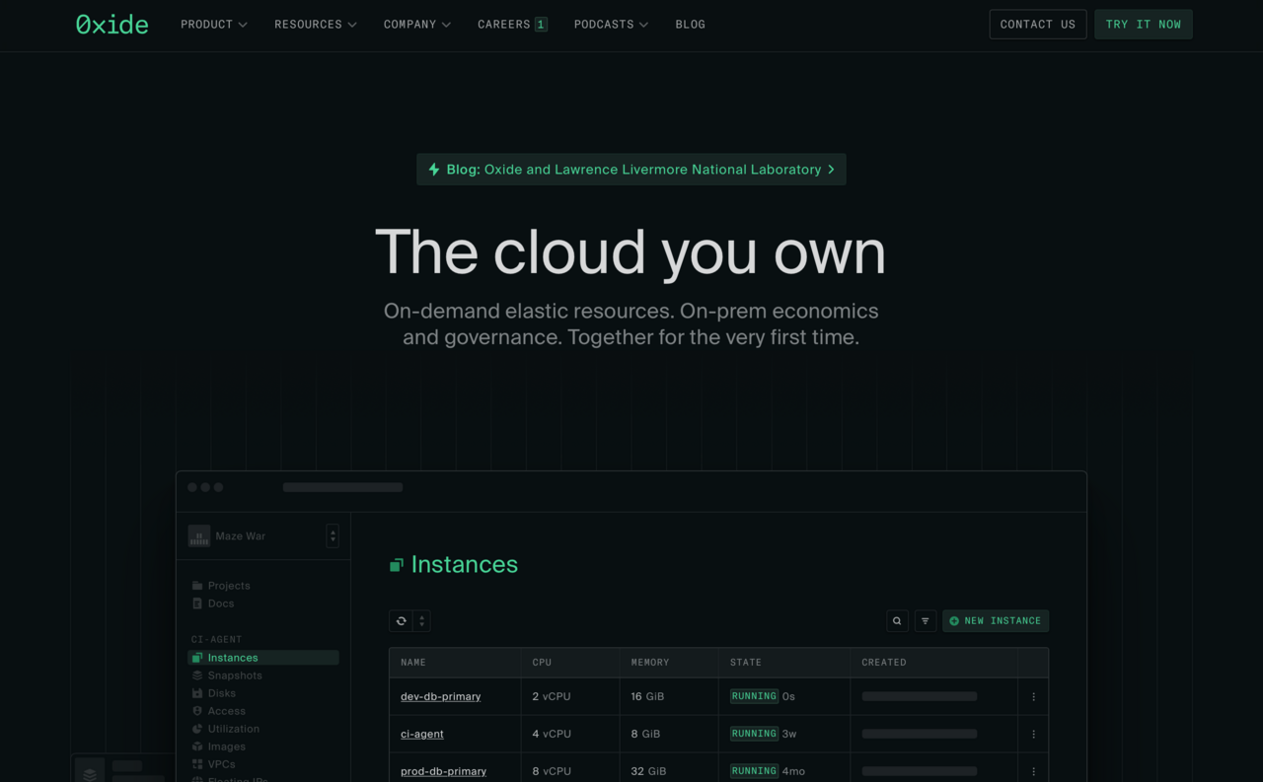This screenshot has height=782, width=1263.
Task: Go to the Blog page
Action: (x=690, y=25)
